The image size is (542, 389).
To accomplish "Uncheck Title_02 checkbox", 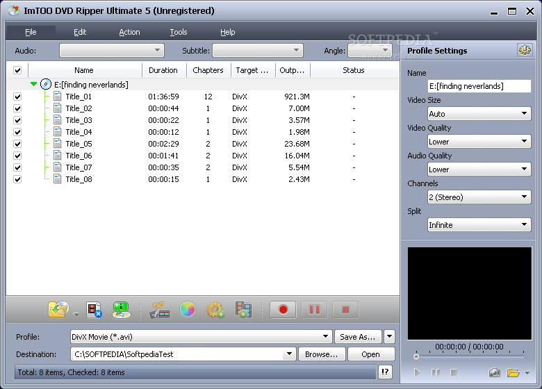I will tap(17, 108).
